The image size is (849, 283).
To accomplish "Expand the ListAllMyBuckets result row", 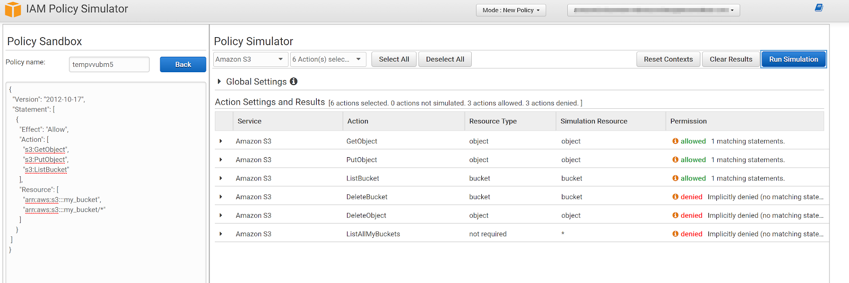I will [221, 234].
